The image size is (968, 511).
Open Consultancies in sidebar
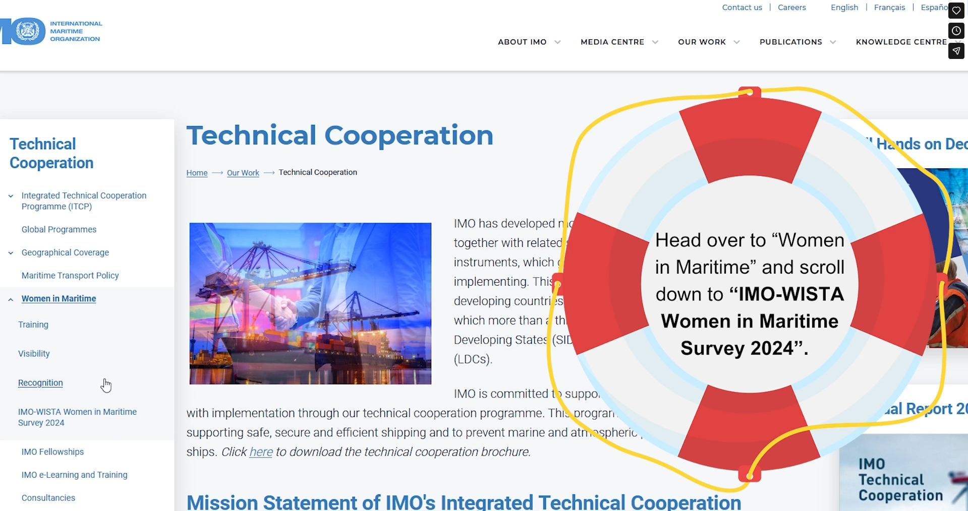tap(48, 498)
